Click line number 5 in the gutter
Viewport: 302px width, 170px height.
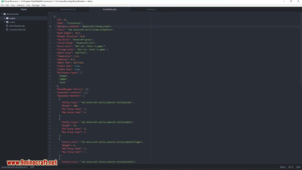(x=50, y=26)
